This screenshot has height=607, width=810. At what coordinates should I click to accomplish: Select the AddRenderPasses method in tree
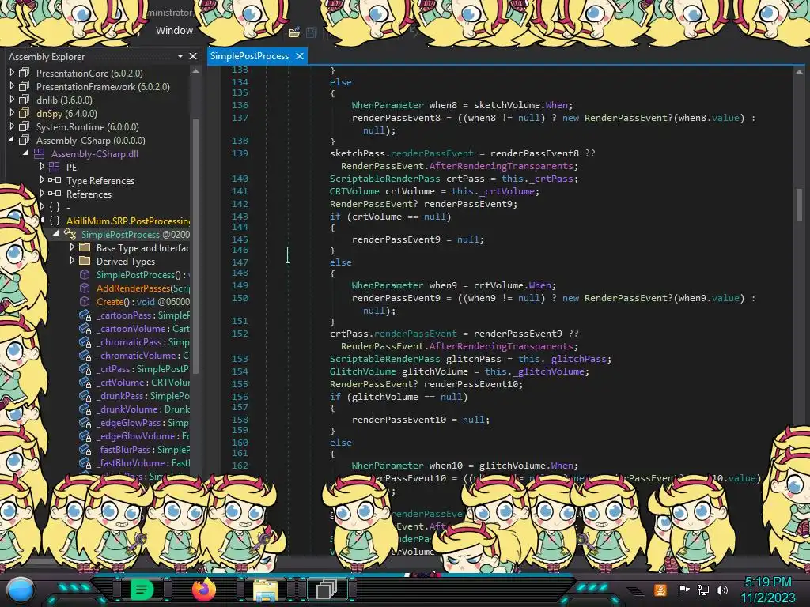[x=143, y=288]
